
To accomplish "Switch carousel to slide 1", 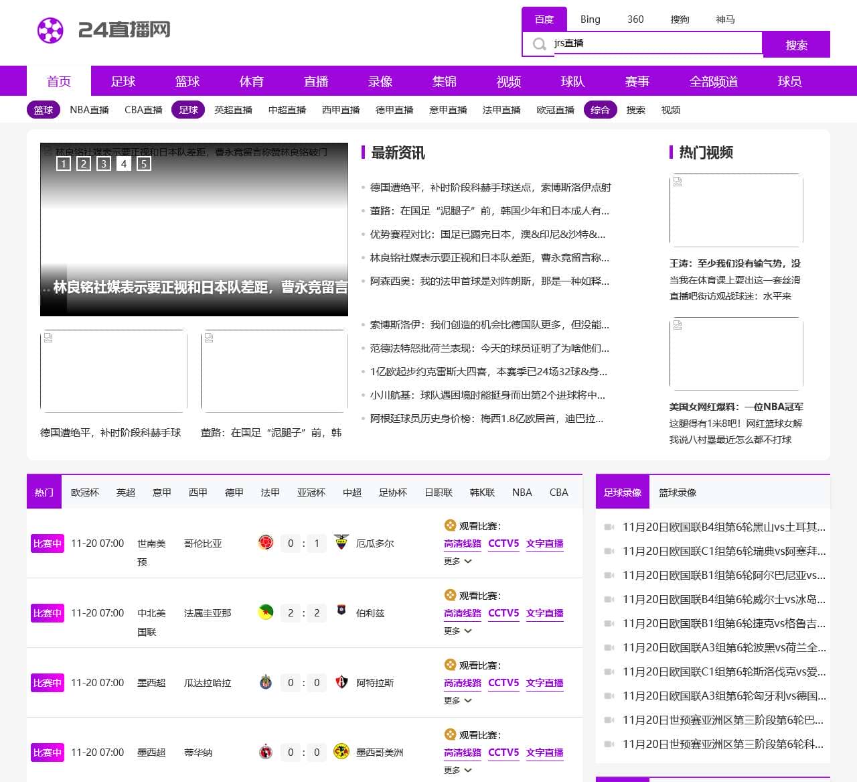I will coord(64,164).
